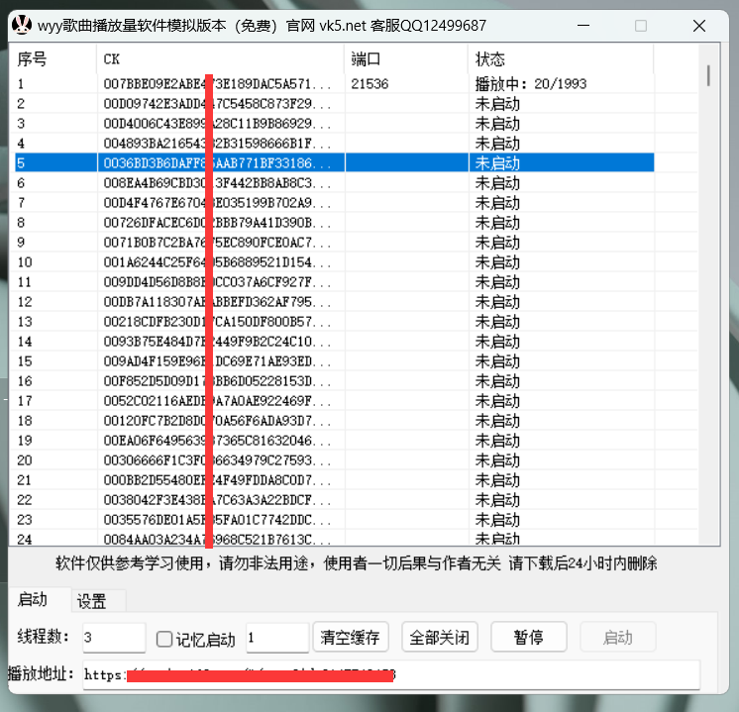Click the 暂停 button
739x712 pixels.
pyautogui.click(x=528, y=637)
